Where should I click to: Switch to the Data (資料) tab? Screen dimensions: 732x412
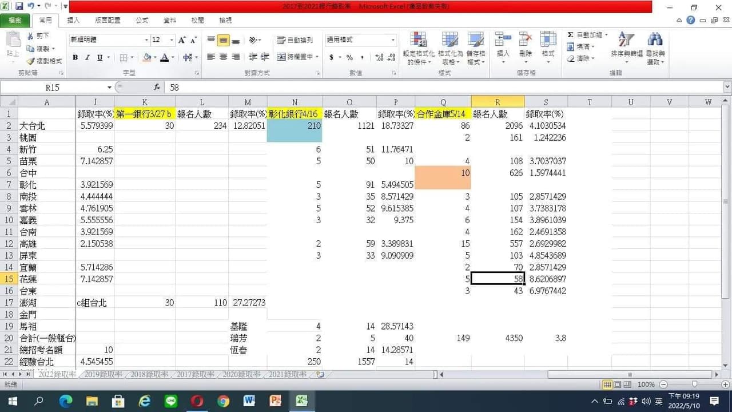pyautogui.click(x=170, y=20)
